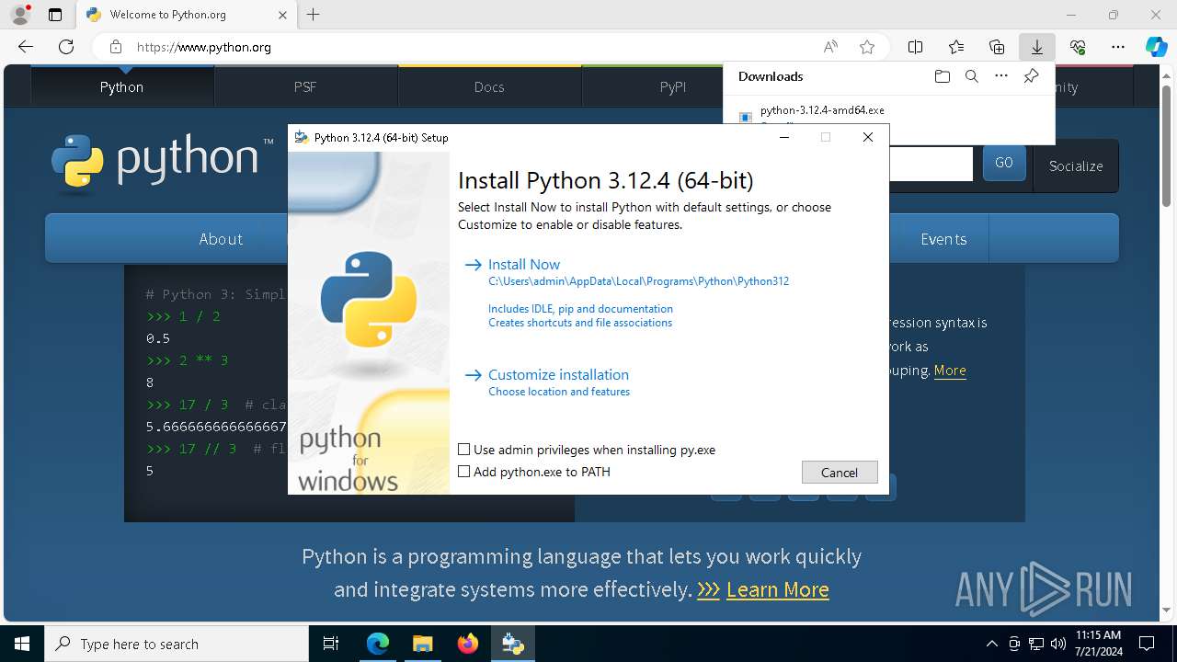This screenshot has width=1177, height=662.
Task: Minimize the Python 3.12.4 Setup window
Action: (x=784, y=137)
